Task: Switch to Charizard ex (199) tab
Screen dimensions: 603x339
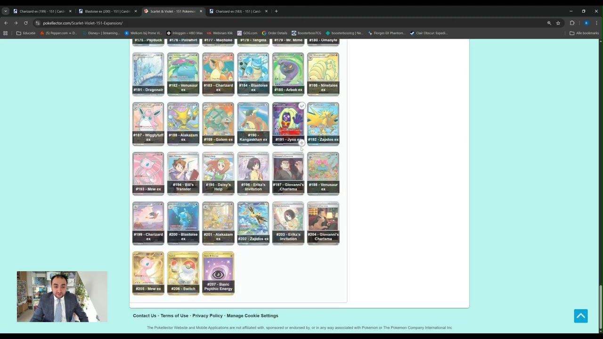Action: (x=41, y=11)
